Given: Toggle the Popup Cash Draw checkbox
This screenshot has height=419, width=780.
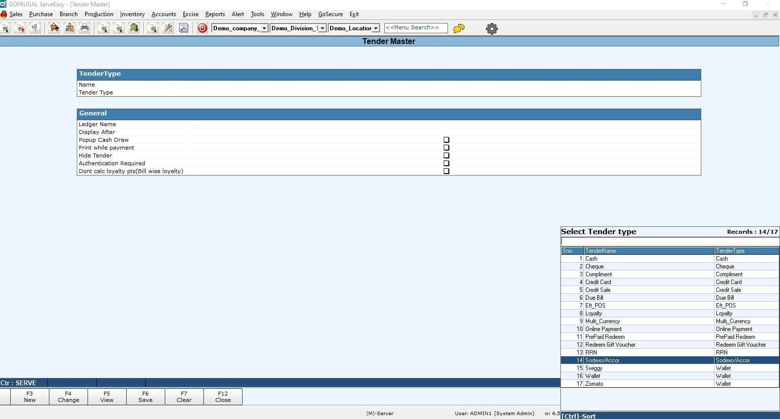Looking at the screenshot, I should [446, 140].
